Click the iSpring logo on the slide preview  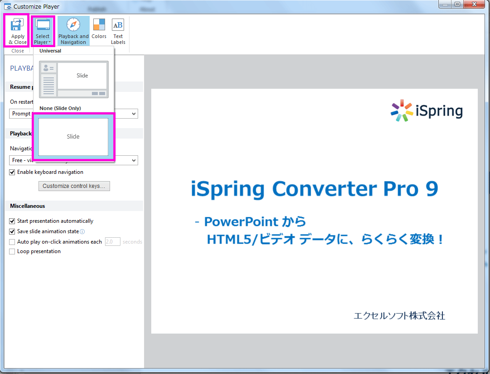point(427,110)
